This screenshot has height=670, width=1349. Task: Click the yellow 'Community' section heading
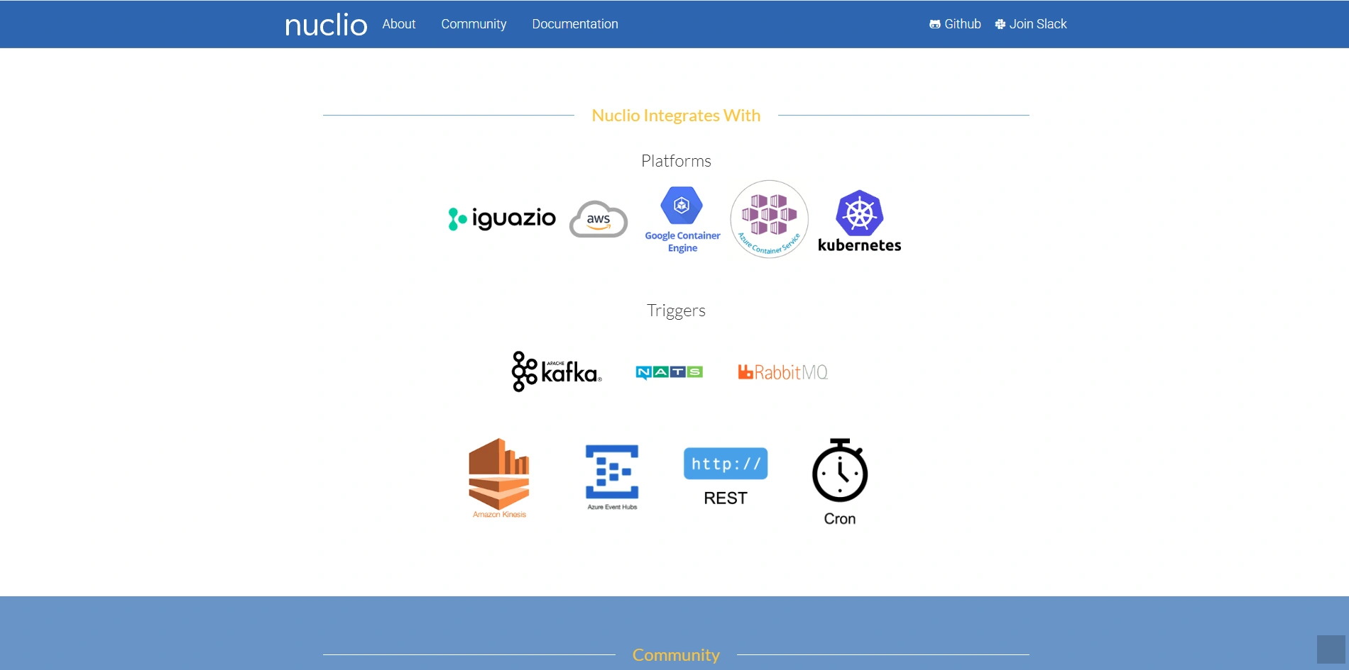(x=676, y=655)
